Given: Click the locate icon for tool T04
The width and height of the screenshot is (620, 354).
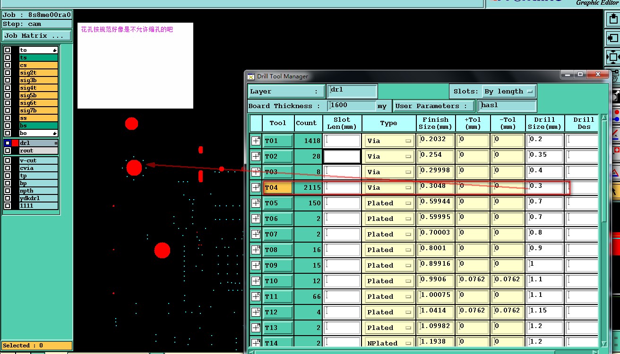Looking at the screenshot, I should [256, 187].
